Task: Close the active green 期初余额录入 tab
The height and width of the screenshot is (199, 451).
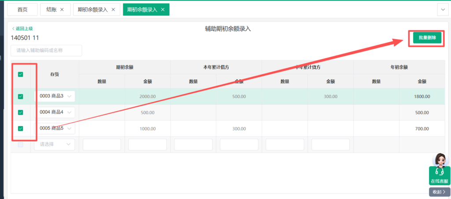Action: tap(163, 10)
